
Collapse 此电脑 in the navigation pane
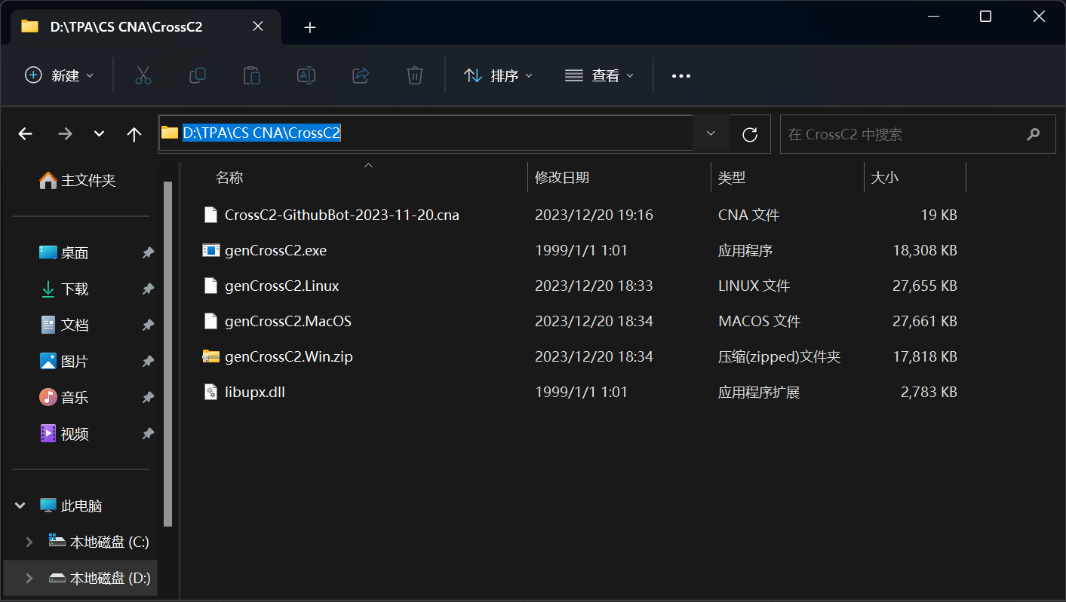[20, 505]
